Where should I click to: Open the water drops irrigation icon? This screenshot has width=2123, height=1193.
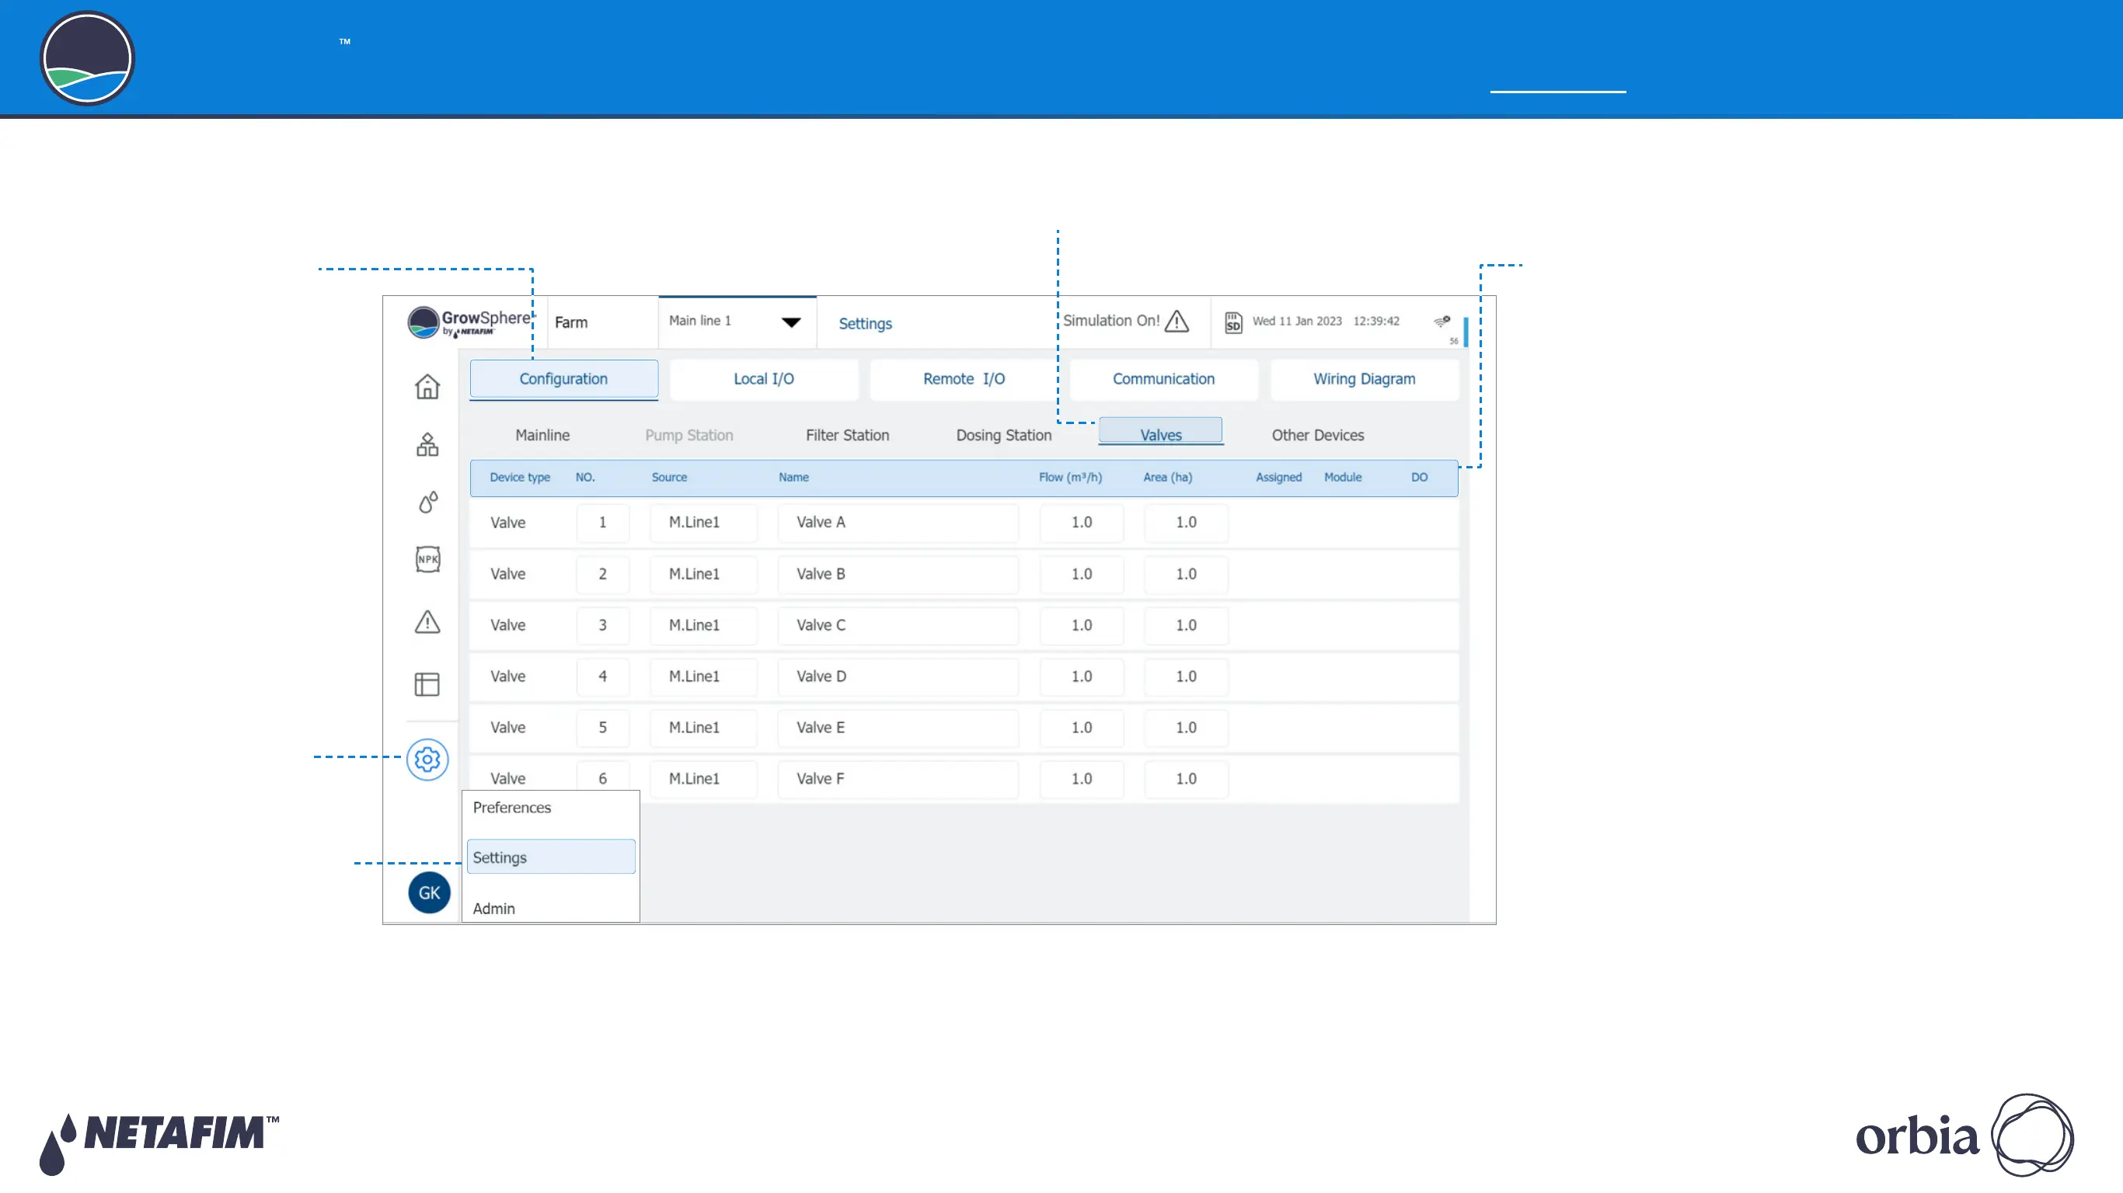pos(427,502)
